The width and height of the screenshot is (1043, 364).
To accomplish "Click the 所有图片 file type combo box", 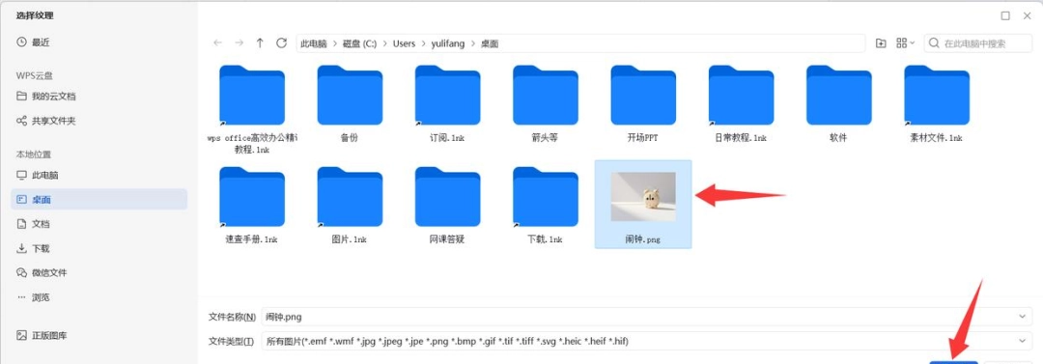I will (x=645, y=342).
